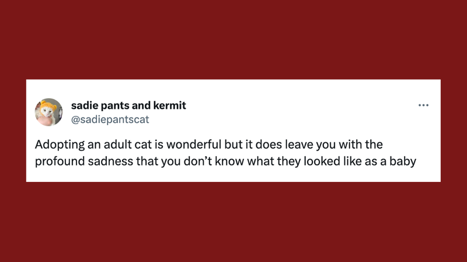Open profile via name sadie pants and kermit

[128, 105]
